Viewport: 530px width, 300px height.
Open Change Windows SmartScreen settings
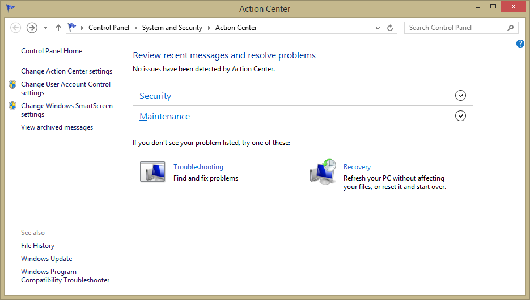pyautogui.click(x=66, y=110)
